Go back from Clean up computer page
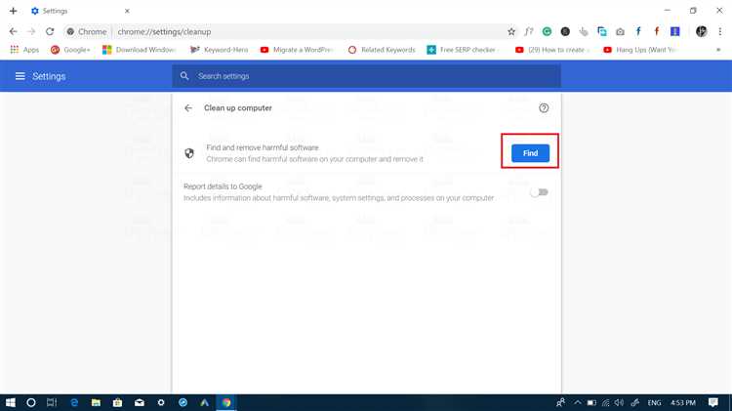The width and height of the screenshot is (732, 411). [188, 108]
